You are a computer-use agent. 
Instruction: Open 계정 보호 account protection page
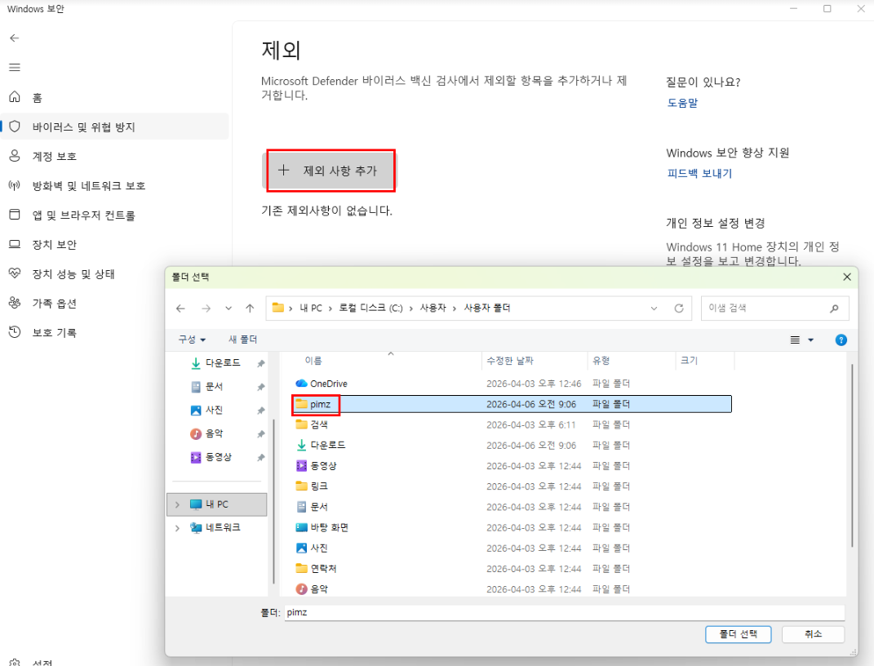point(54,156)
